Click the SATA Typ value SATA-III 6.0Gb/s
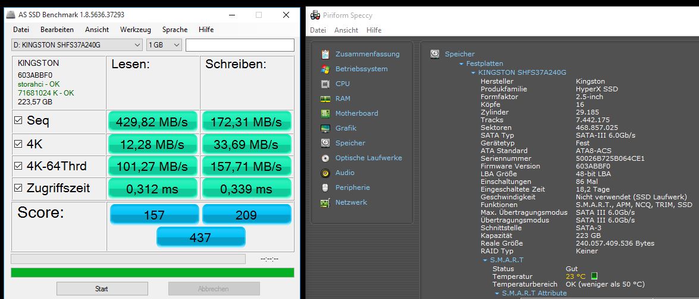699x299 pixels. point(606,135)
